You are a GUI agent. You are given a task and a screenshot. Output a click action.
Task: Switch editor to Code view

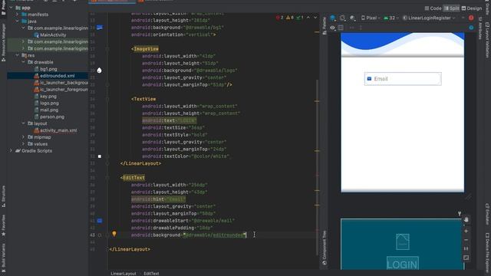click(433, 8)
